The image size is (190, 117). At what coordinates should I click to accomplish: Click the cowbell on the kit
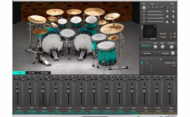click(x=54, y=25)
